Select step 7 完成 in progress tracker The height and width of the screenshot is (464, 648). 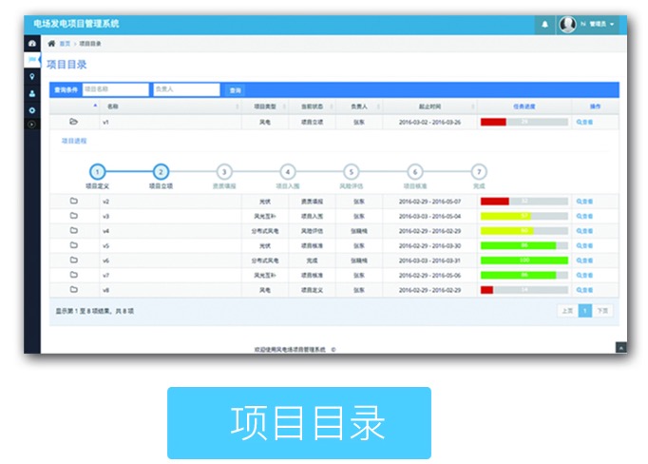479,172
